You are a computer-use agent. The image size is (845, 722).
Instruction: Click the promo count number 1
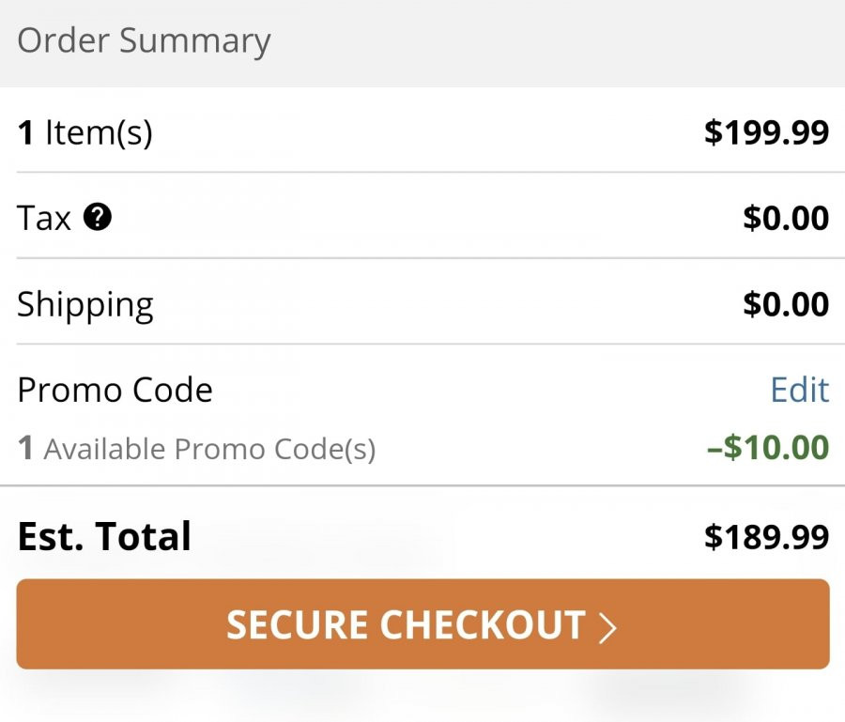pos(25,448)
